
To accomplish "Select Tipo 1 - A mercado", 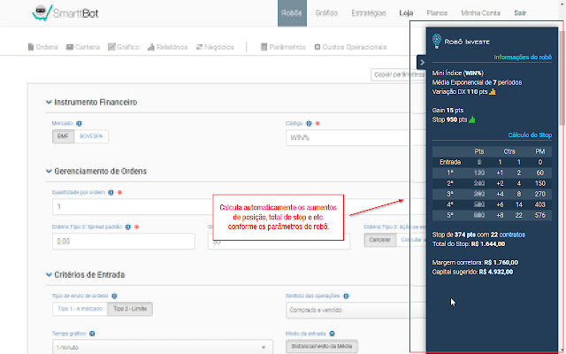I will pyautogui.click(x=80, y=309).
